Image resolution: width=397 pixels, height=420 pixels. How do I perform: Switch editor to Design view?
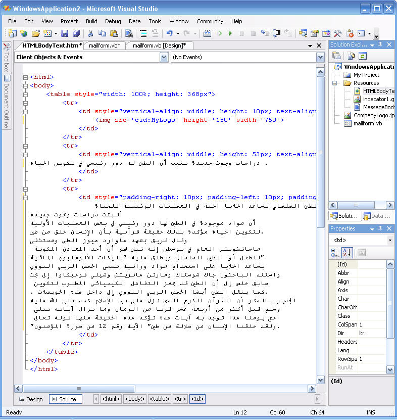click(30, 399)
